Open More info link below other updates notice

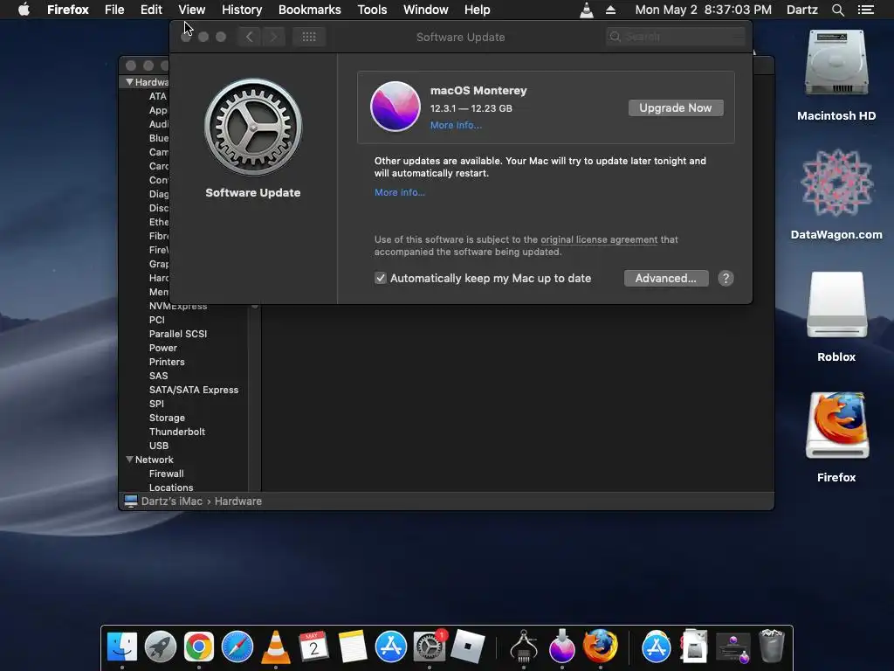[400, 192]
